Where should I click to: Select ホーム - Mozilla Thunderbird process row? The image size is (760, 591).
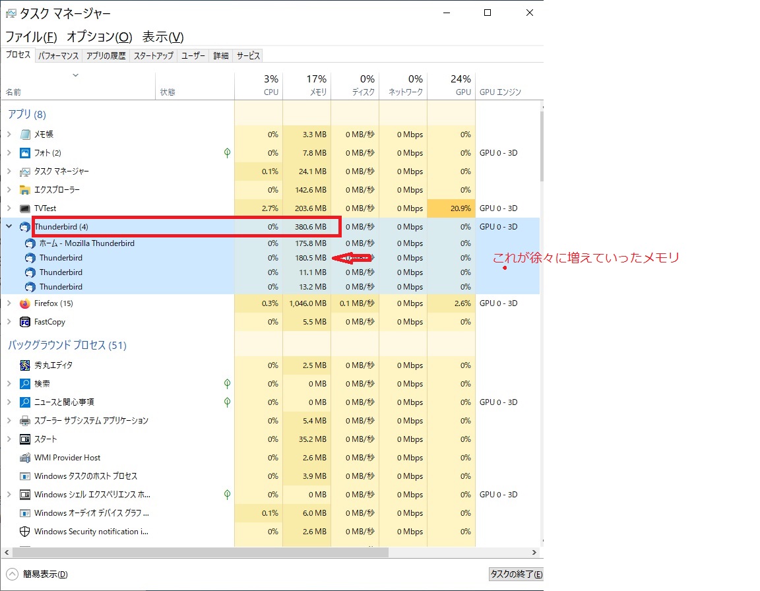86,243
